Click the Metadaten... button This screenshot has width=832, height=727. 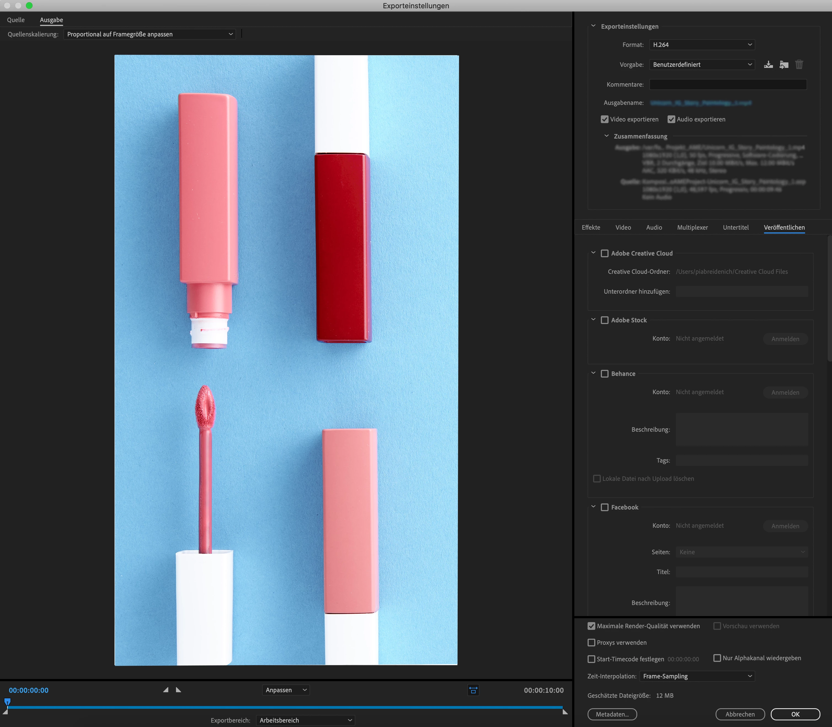pos(612,714)
